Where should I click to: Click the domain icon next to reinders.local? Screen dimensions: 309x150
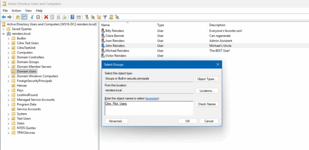click(9, 34)
